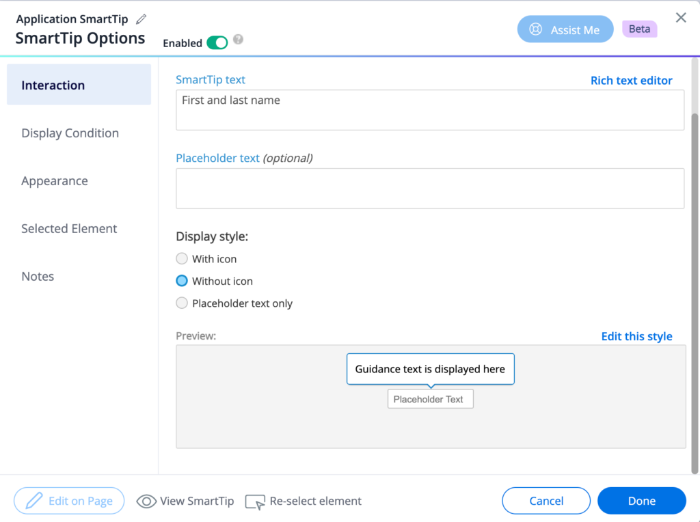
Task: Switch to the Selected Element tab
Action: point(69,228)
